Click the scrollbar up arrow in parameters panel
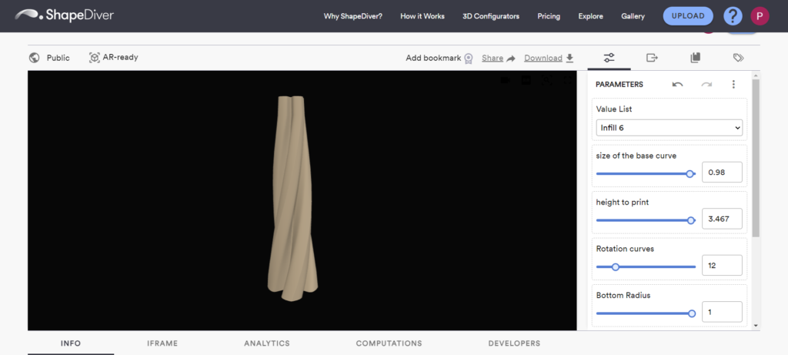This screenshot has width=788, height=355. point(756,75)
